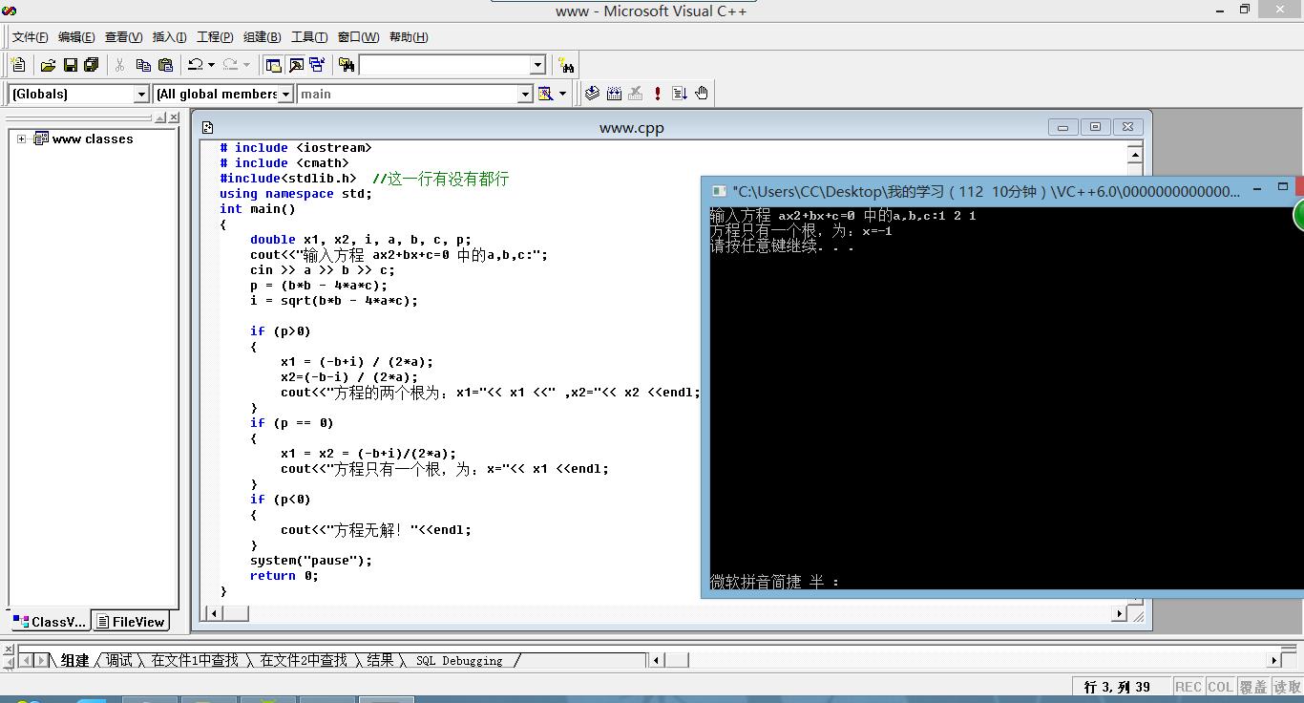The image size is (1304, 703).
Task: Open the 查看(V) menu
Action: pos(123,37)
